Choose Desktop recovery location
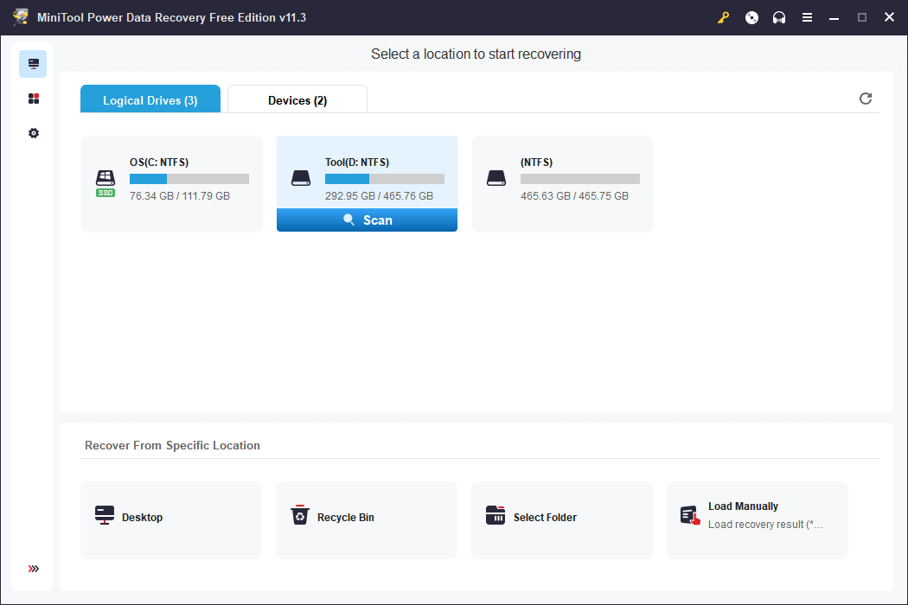Image resolution: width=908 pixels, height=605 pixels. (x=171, y=520)
